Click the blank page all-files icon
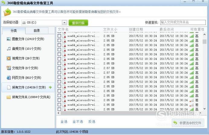The width and height of the screenshot is (209, 135). click(x=9, y=87)
